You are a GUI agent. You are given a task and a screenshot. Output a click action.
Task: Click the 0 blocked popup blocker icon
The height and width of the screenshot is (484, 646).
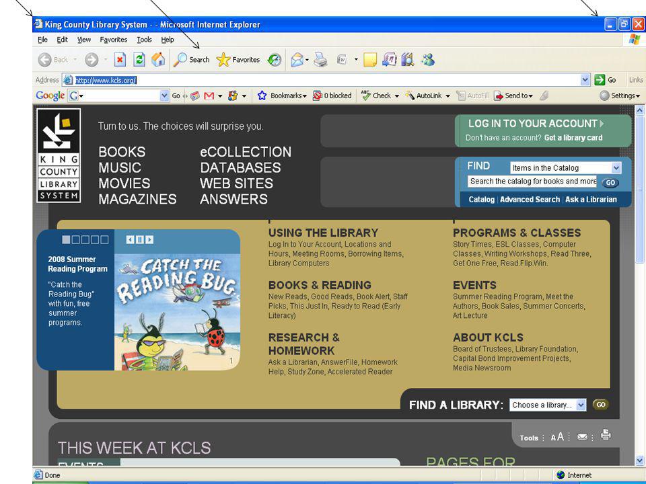click(x=332, y=96)
